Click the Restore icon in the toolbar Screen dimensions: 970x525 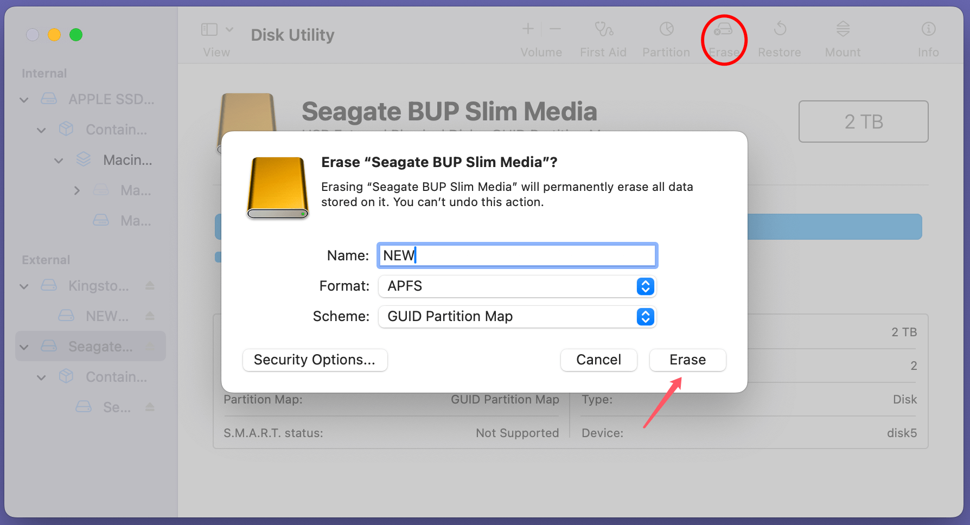pyautogui.click(x=780, y=38)
